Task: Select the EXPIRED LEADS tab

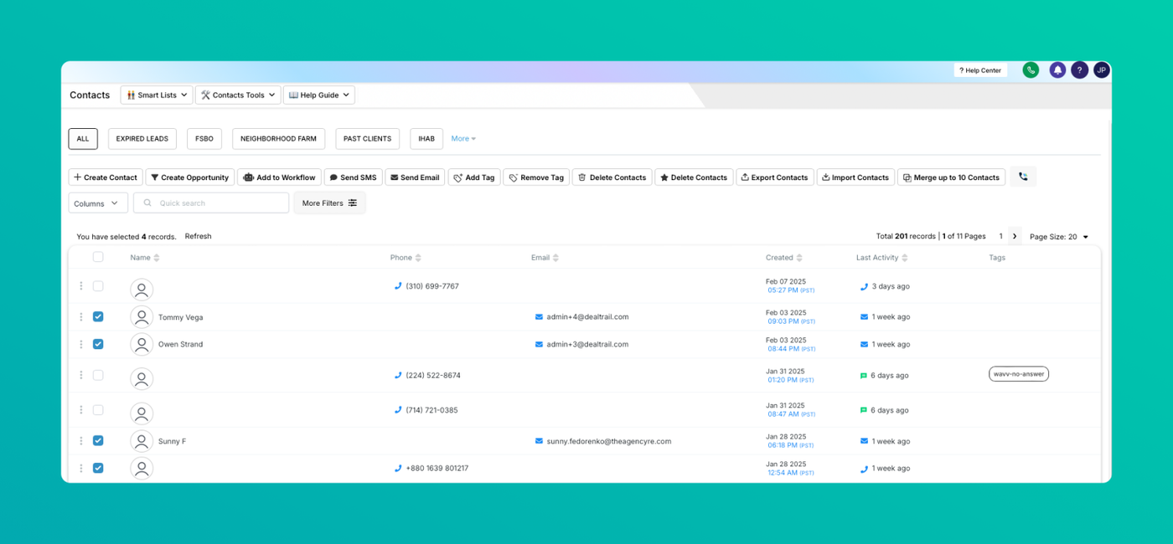Action: 142,139
